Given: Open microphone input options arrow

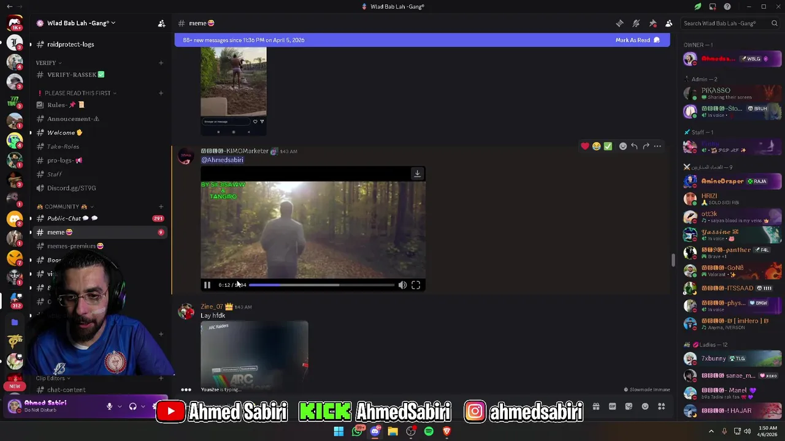Looking at the screenshot, I should [x=120, y=406].
